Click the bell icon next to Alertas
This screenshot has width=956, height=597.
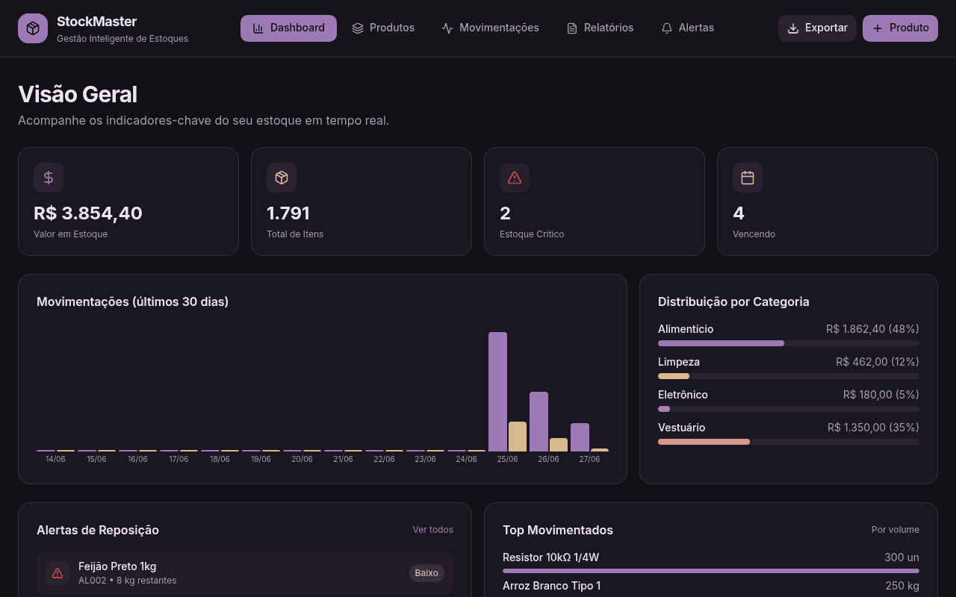point(667,28)
